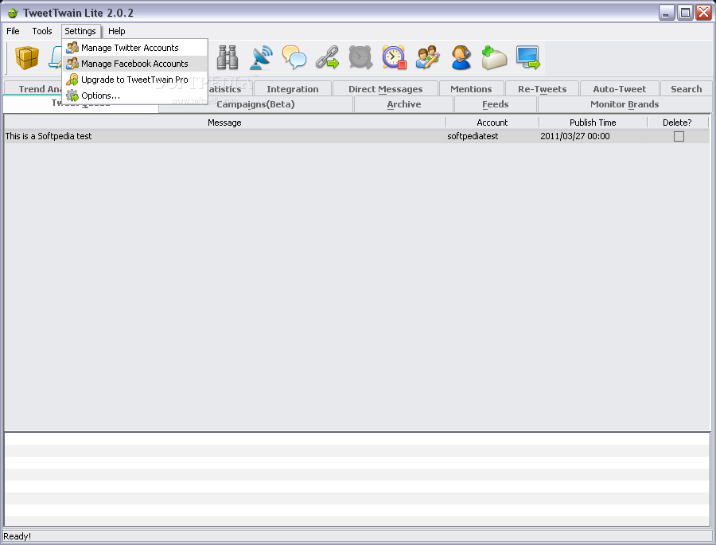Click the gear icon beside Options
This screenshot has height=545, width=716.
72,95
